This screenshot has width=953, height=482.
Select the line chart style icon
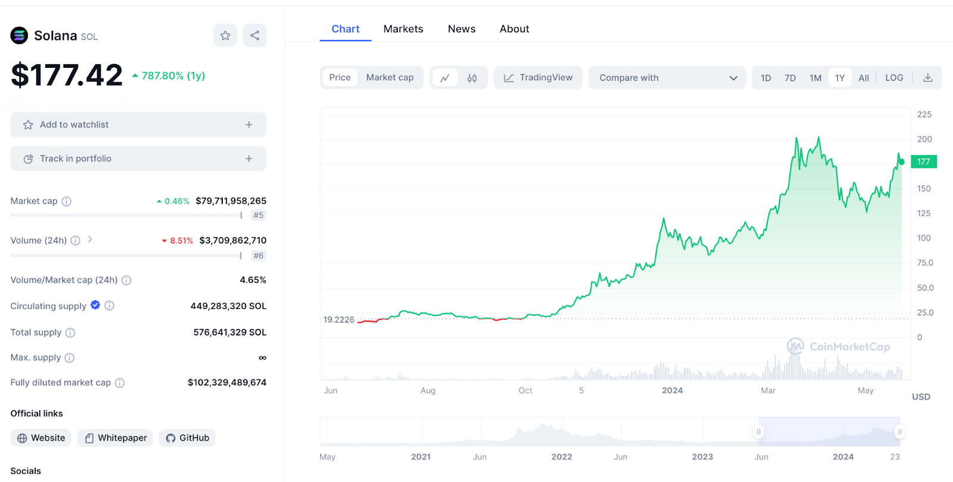point(445,78)
